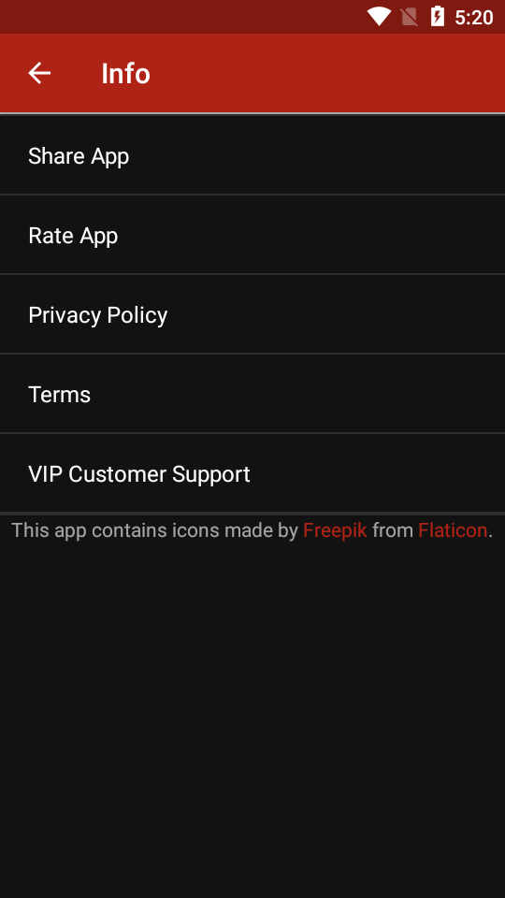Tap the charging battery icon
Viewport: 505px width, 898px height.
tap(438, 17)
